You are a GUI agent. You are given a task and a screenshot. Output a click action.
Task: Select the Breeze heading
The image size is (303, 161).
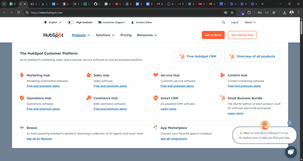pos(32,128)
